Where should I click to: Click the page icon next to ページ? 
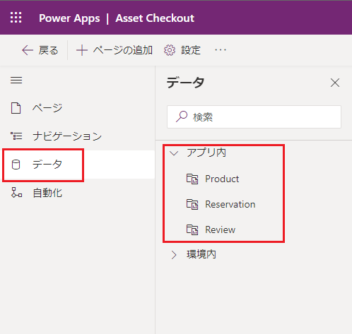click(x=16, y=108)
